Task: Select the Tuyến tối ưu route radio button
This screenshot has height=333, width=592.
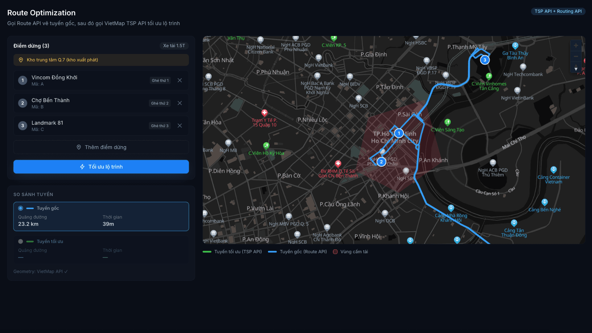Action: coord(21,242)
